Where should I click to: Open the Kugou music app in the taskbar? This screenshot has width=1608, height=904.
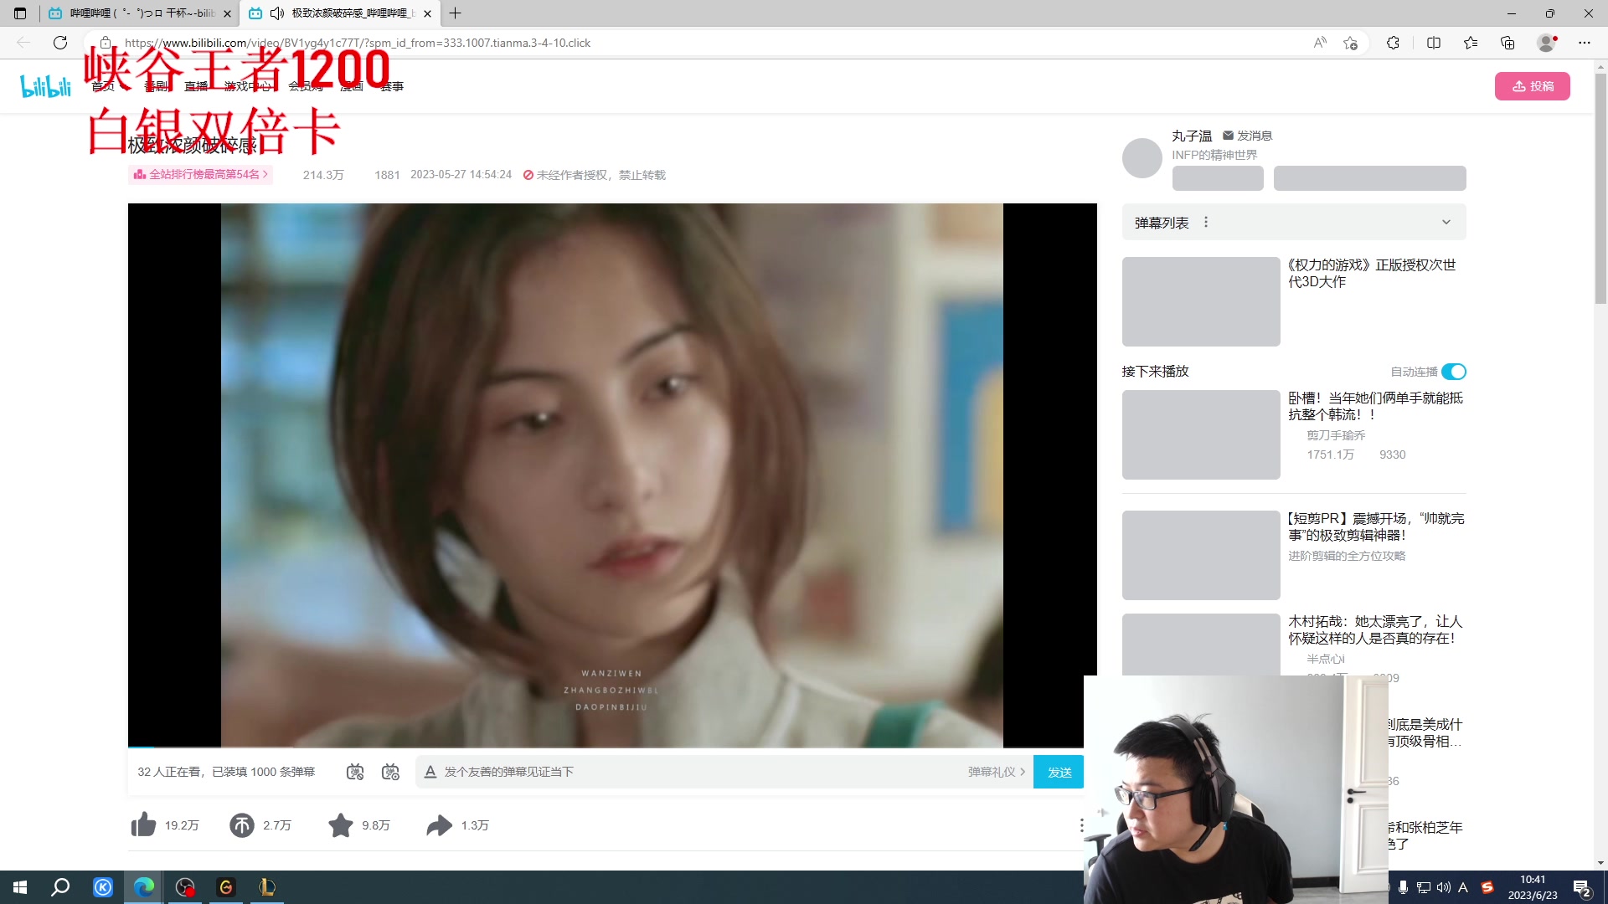coord(103,887)
